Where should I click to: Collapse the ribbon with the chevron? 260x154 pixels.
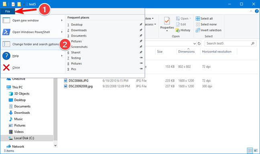[x=251, y=11]
